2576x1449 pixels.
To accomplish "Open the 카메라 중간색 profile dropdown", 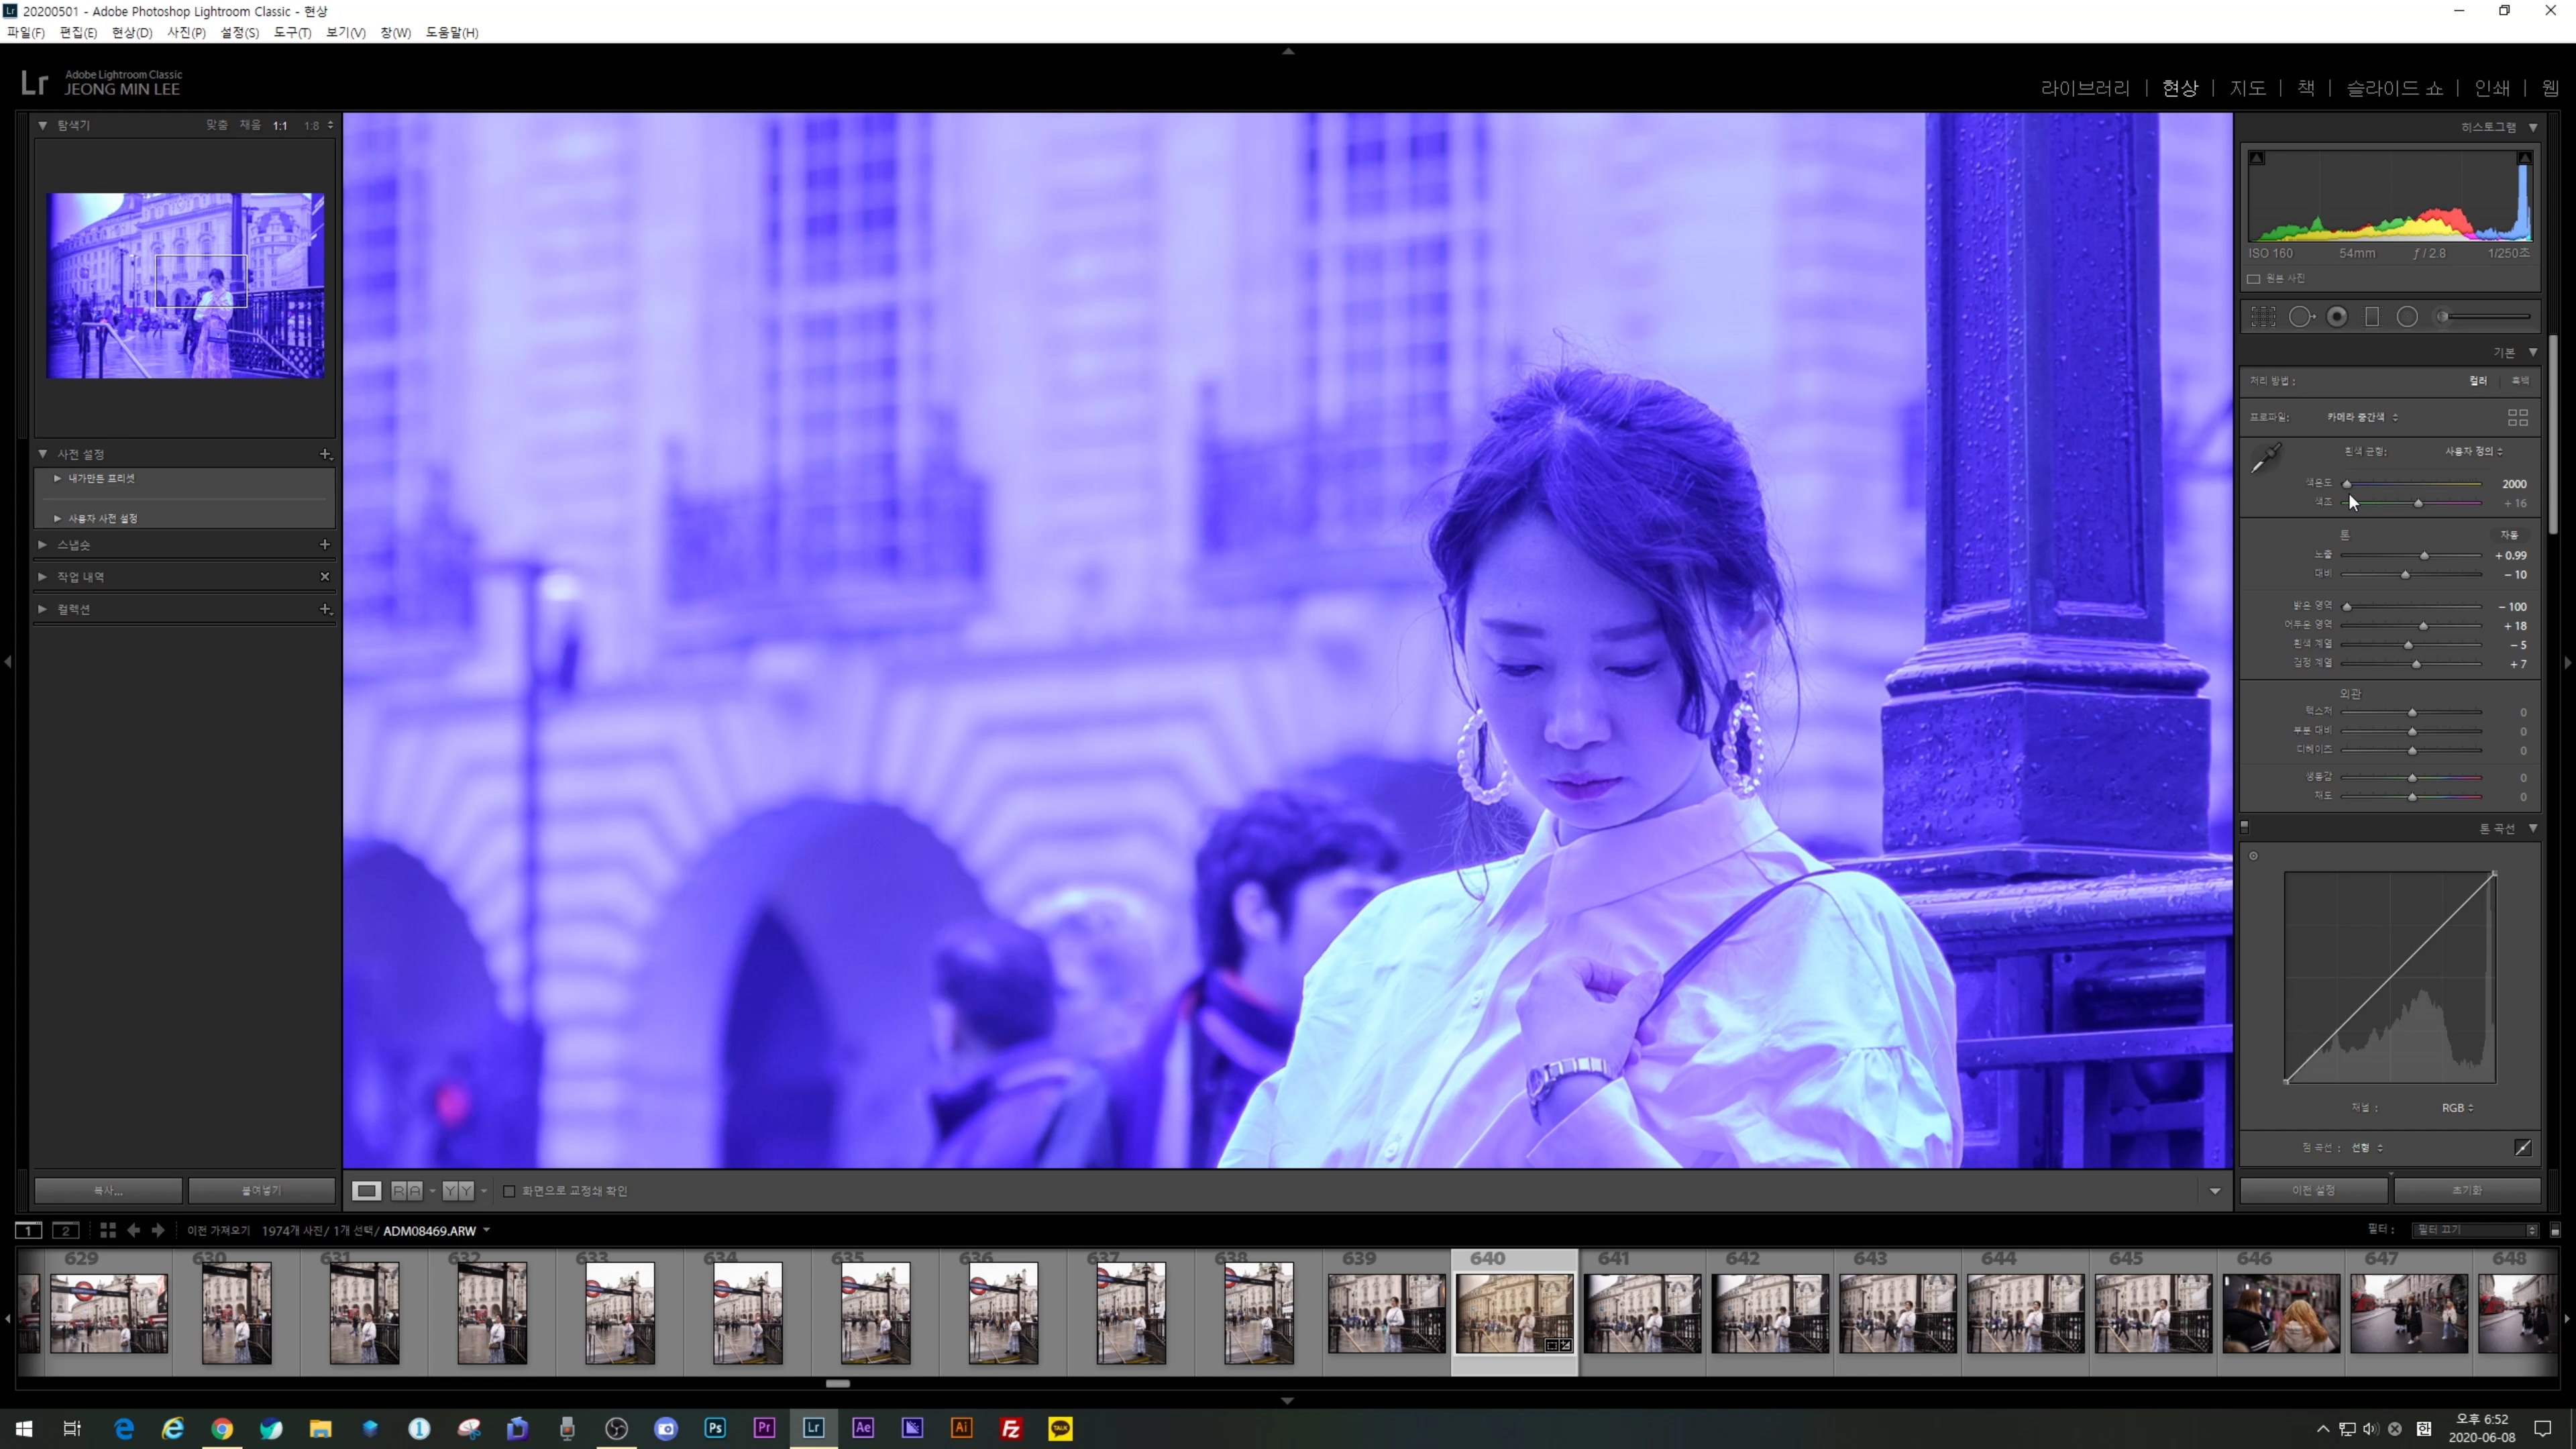I will [2361, 417].
